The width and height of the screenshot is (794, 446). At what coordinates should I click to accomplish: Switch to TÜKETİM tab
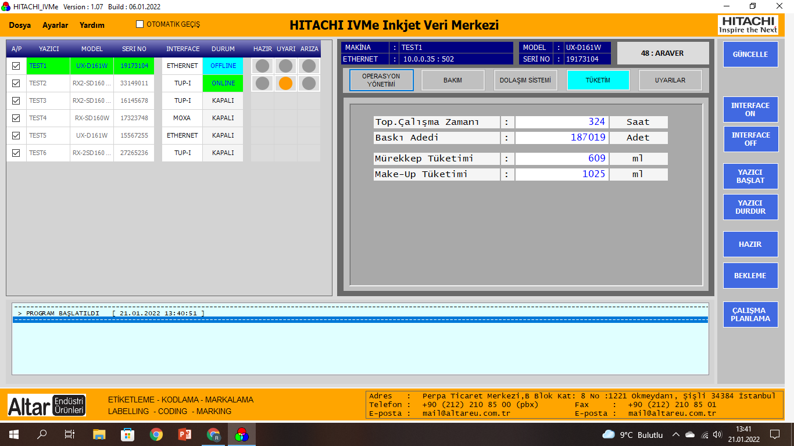598,80
